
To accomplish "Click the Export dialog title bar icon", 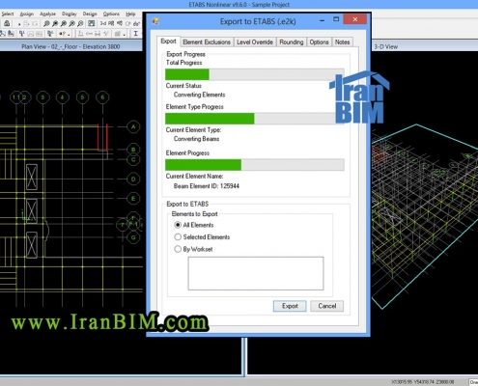I will tap(155, 21).
